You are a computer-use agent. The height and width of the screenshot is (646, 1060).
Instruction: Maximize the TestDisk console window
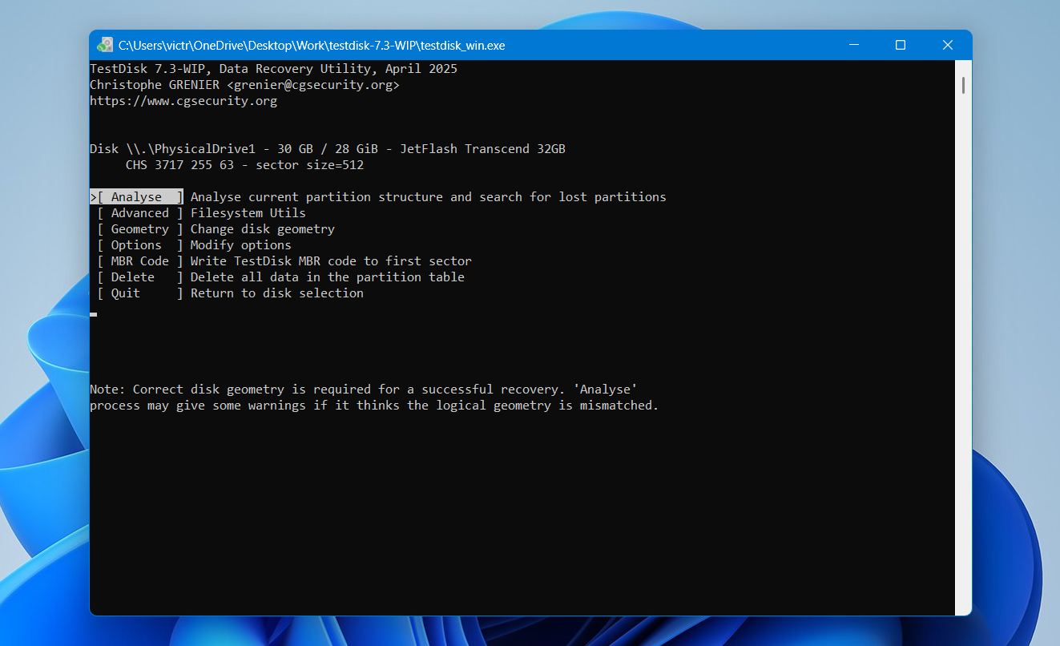(x=900, y=45)
